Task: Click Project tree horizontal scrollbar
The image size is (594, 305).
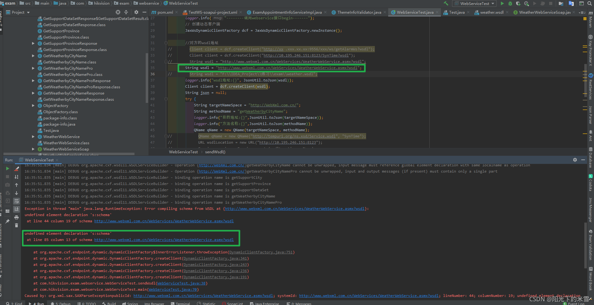Action: click(69, 154)
